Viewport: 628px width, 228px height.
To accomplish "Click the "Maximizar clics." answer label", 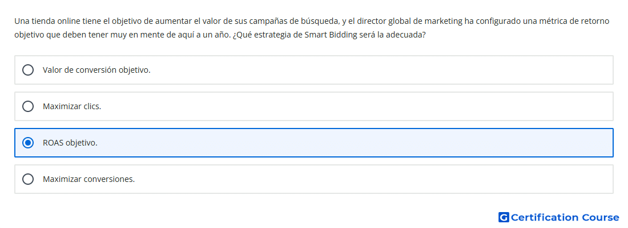I will (72, 106).
